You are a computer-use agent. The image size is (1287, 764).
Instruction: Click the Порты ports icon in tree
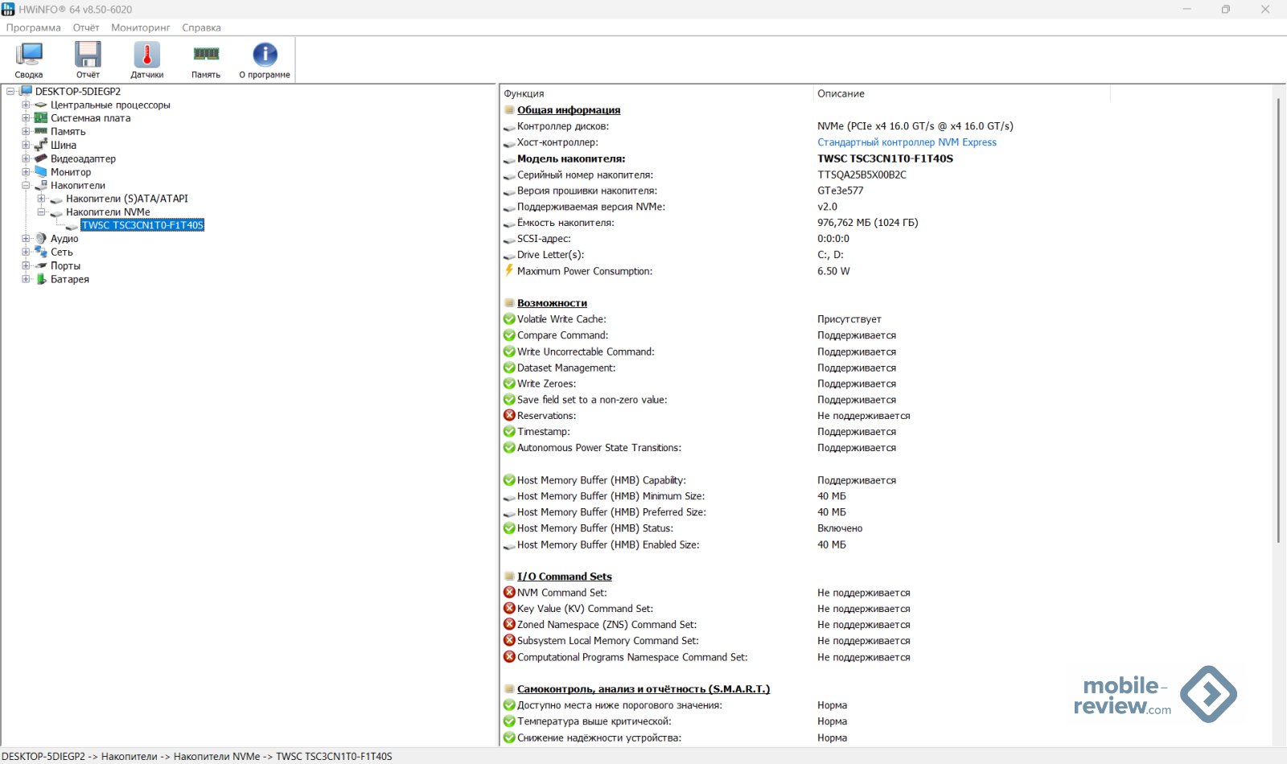pos(41,265)
